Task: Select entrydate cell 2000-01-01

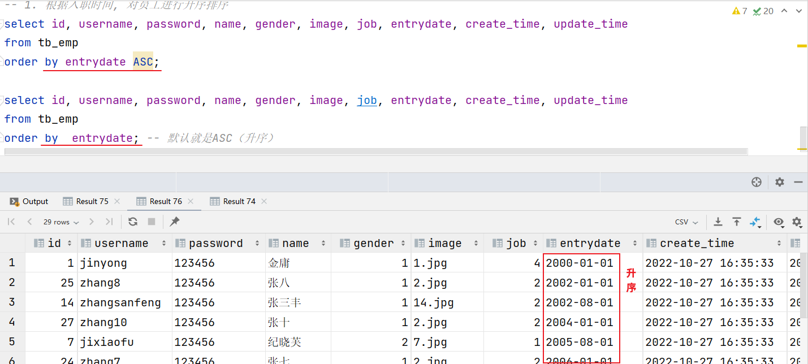Action: point(593,263)
